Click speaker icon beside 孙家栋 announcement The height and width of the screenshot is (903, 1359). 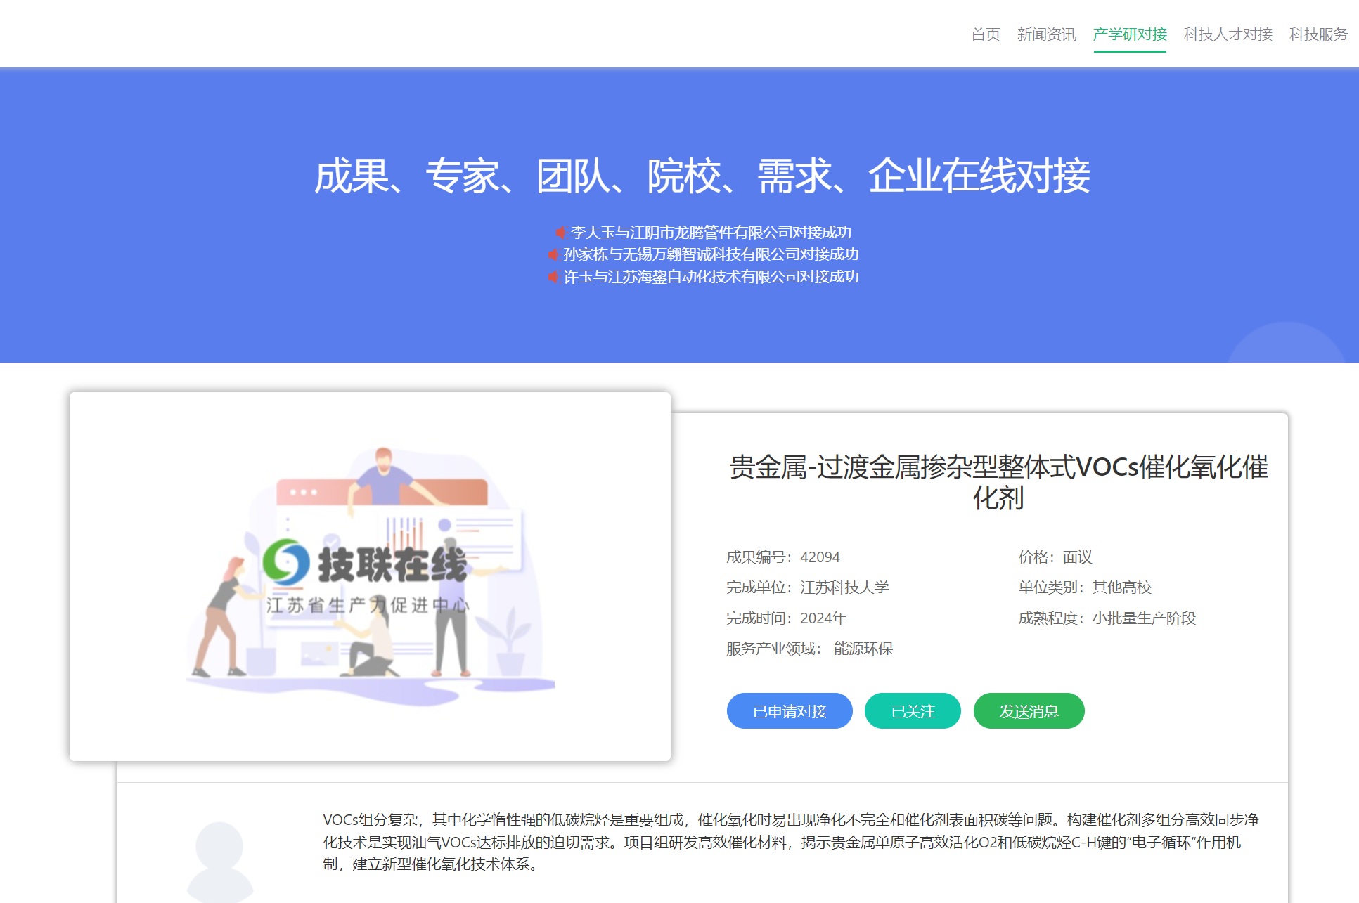click(553, 254)
